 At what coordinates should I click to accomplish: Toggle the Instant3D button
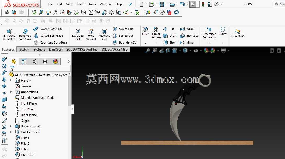pos(237,33)
